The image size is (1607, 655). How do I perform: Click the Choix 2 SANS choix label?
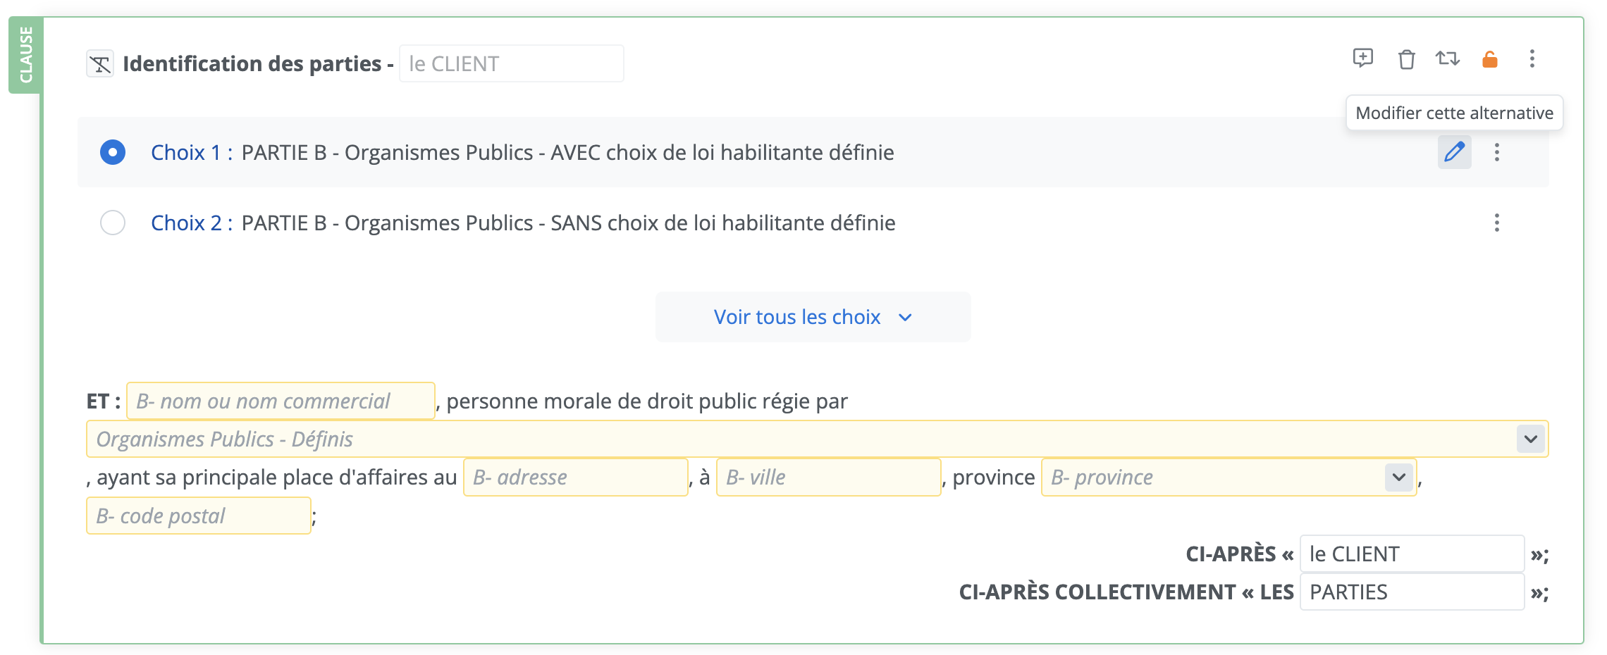[x=567, y=223]
